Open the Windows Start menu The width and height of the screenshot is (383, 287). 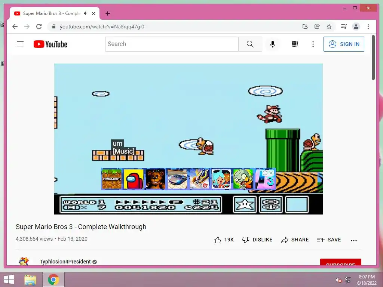(9, 280)
